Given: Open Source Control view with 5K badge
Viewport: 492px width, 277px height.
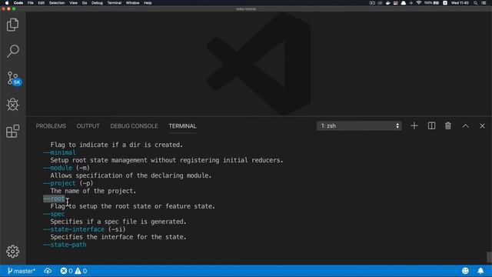Looking at the screenshot, I should coord(14,78).
